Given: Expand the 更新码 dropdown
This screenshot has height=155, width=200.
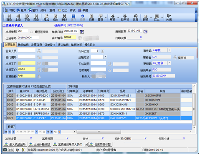Looking at the screenshot, I should coord(170,63).
